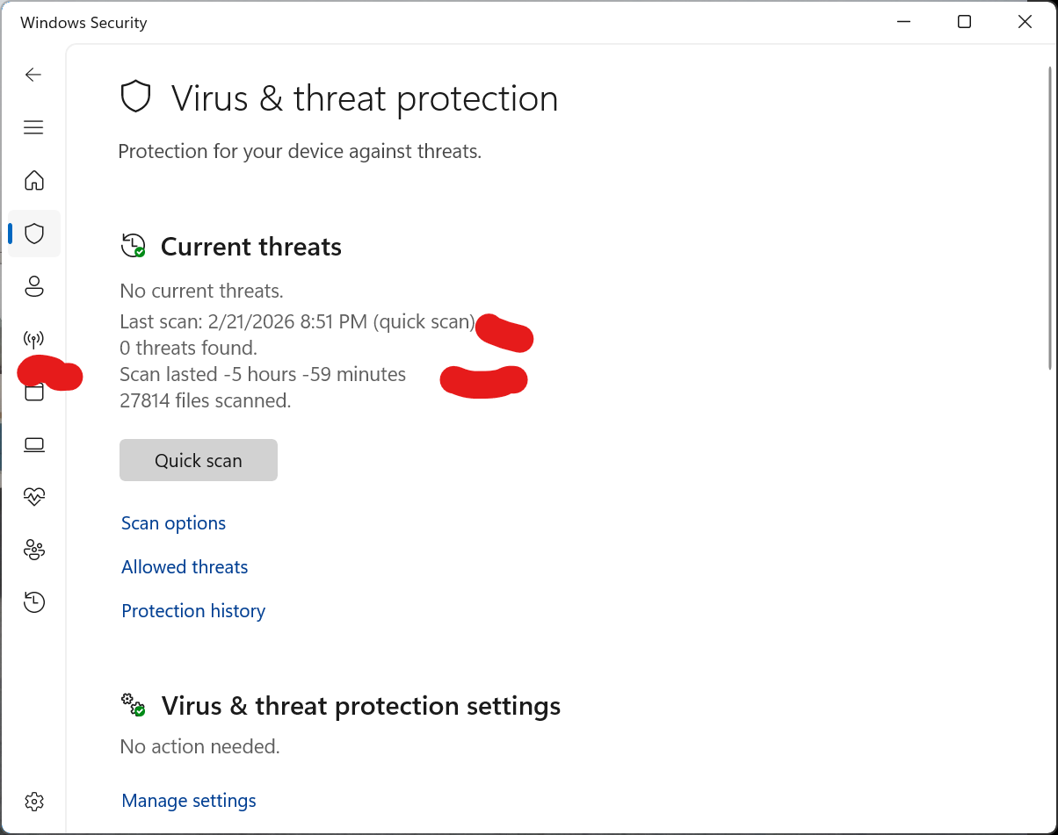
Task: Open the Family options icon
Action: [33, 550]
